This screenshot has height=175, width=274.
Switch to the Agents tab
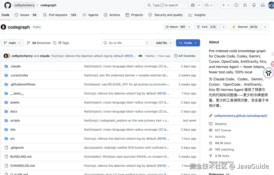(91, 15)
